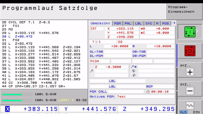Click the mirror icon in status panel
This screenshot has height=114, width=203.
[134, 71]
